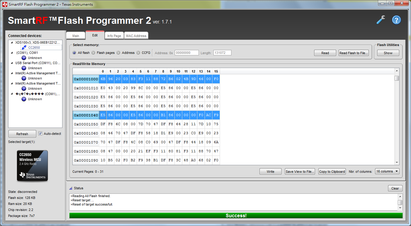Open settings via the wrench icon
The width and height of the screenshot is (411, 226).
pyautogui.click(x=381, y=20)
